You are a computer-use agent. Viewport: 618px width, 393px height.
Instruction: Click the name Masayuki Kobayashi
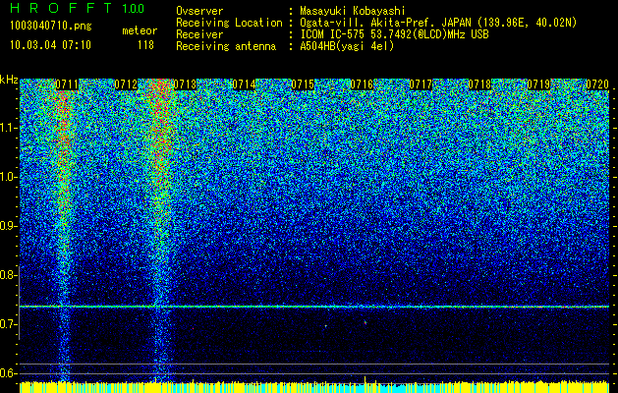click(x=353, y=11)
